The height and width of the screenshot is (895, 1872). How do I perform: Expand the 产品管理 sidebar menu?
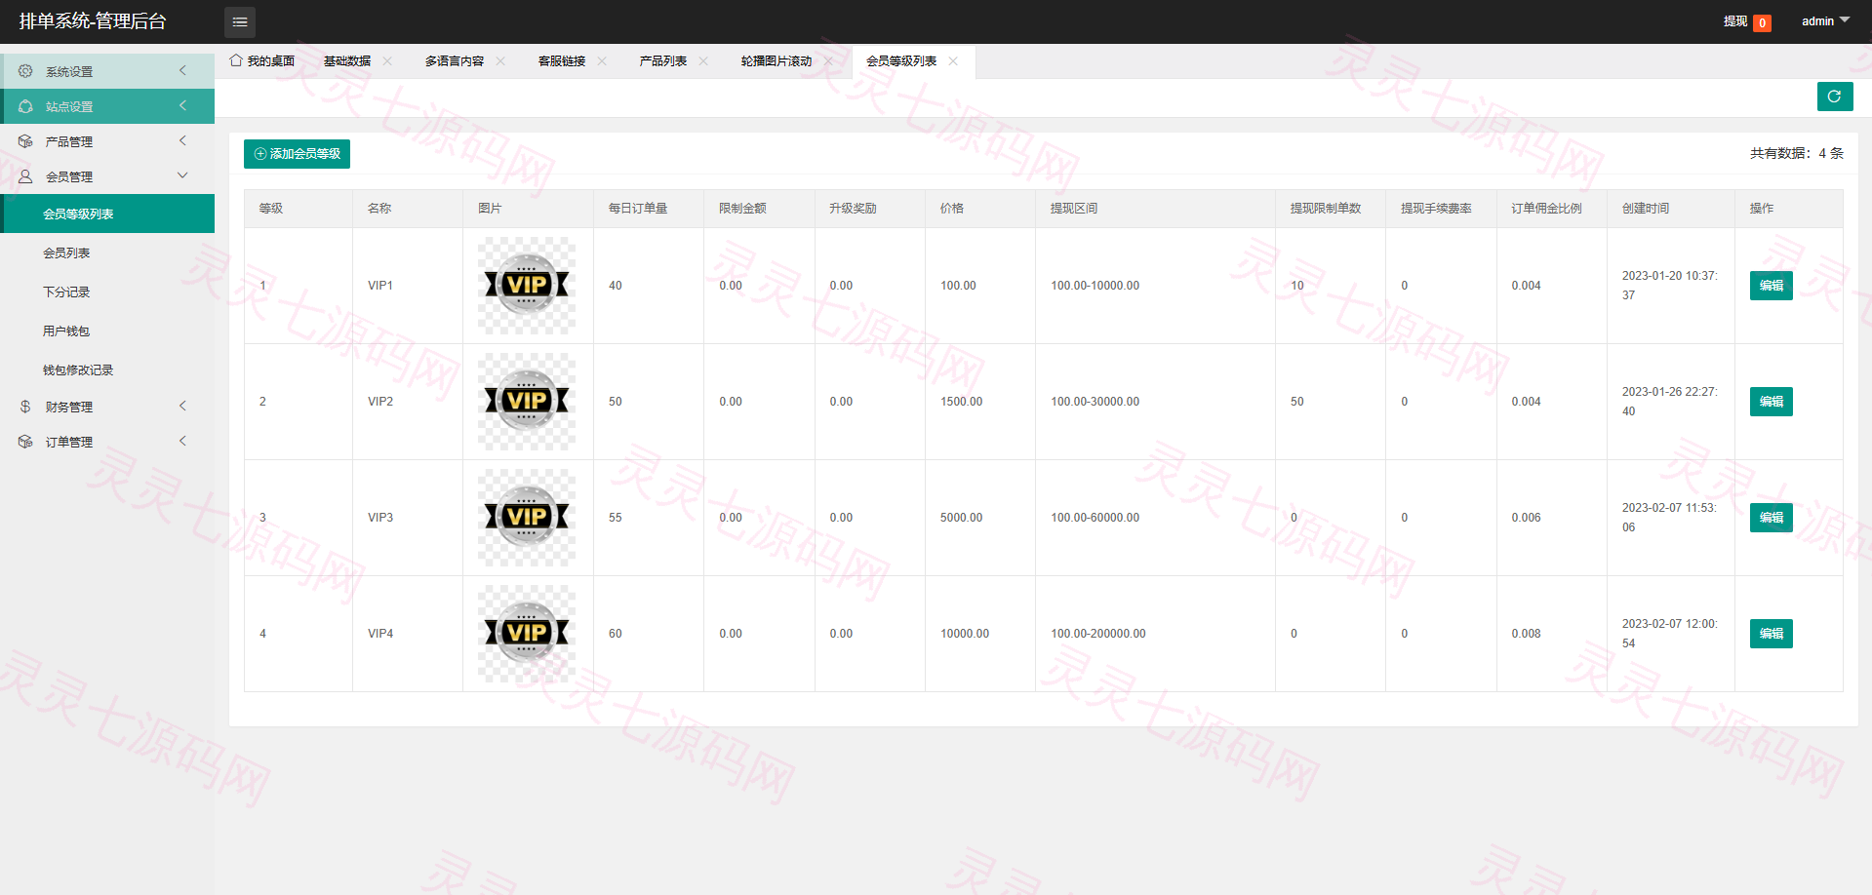[107, 141]
